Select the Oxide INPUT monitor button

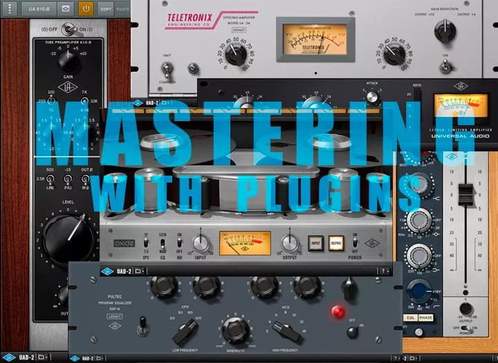click(315, 243)
